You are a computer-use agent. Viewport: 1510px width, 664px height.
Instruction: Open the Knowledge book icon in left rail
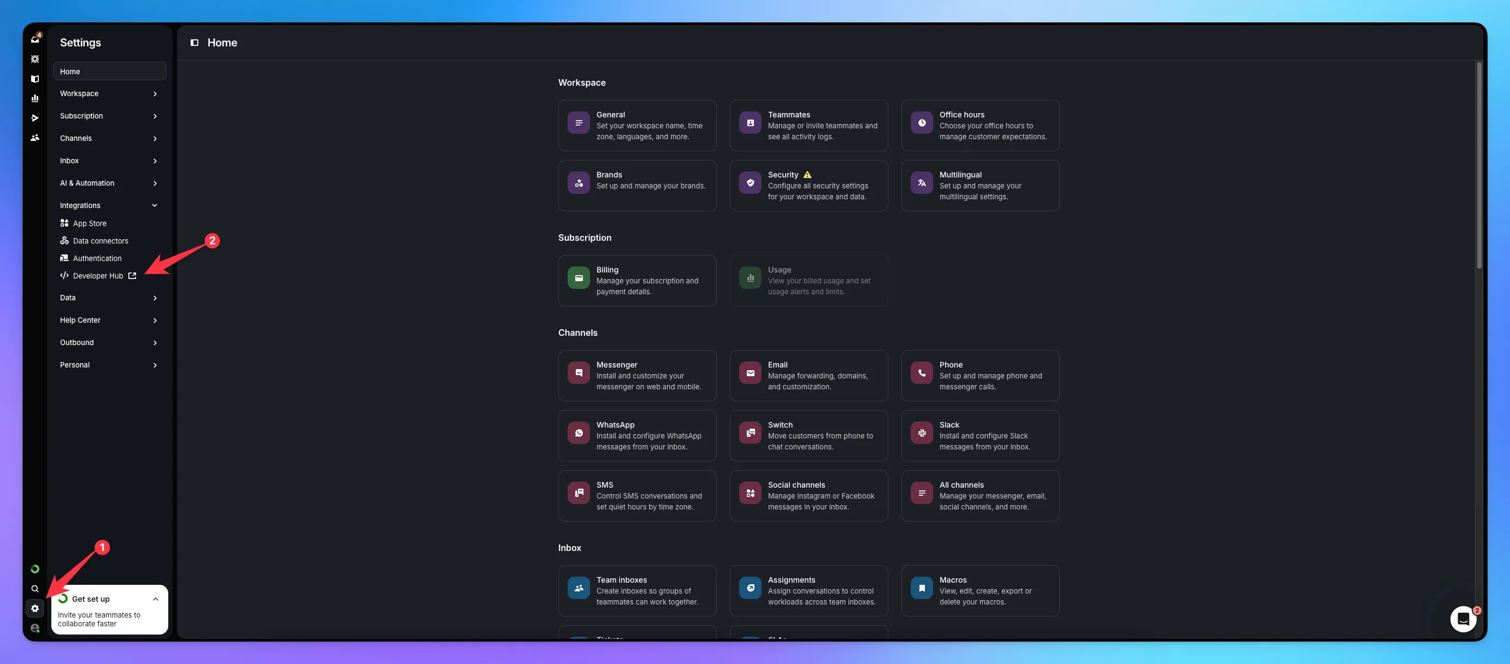pos(35,79)
